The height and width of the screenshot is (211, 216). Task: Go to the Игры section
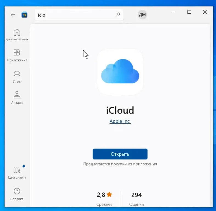[x=17, y=77]
